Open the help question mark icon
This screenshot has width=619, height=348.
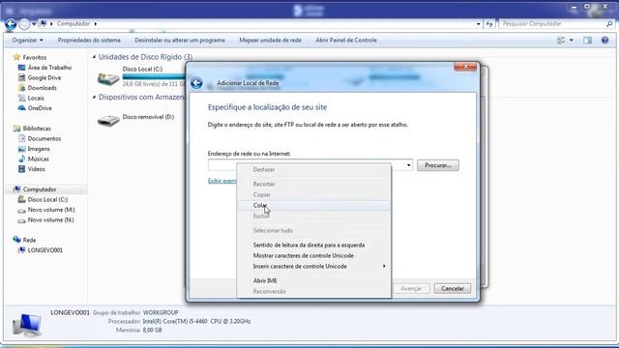604,41
